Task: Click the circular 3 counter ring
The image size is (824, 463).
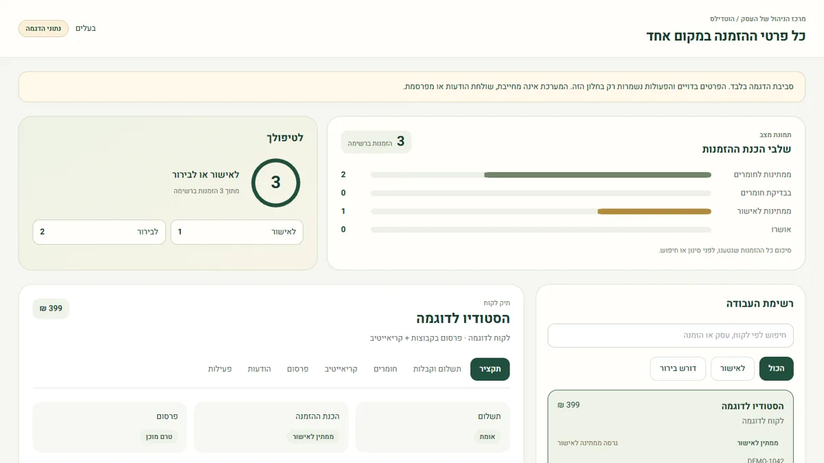Action: point(275,182)
